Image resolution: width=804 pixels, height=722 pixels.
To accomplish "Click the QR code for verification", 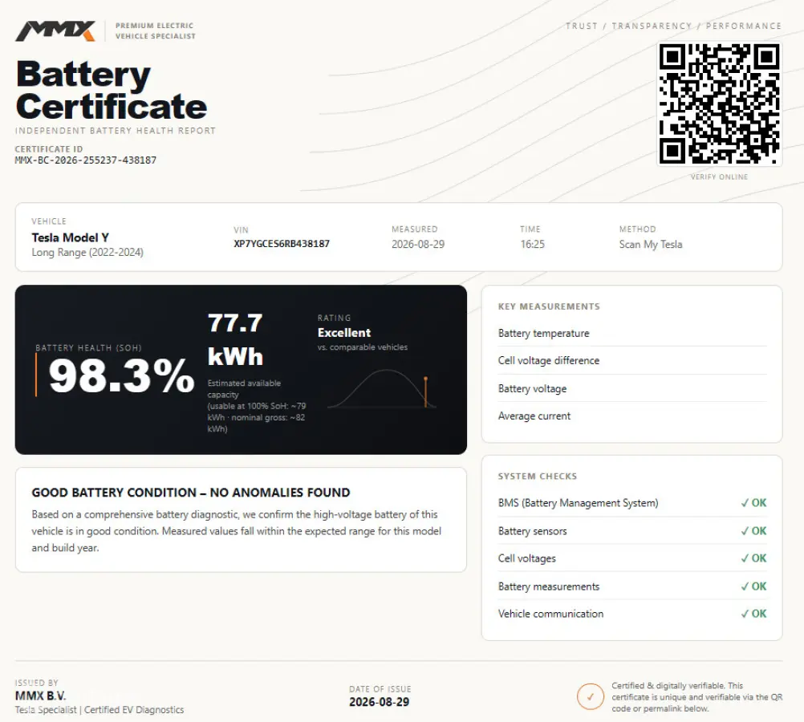I will pos(720,104).
